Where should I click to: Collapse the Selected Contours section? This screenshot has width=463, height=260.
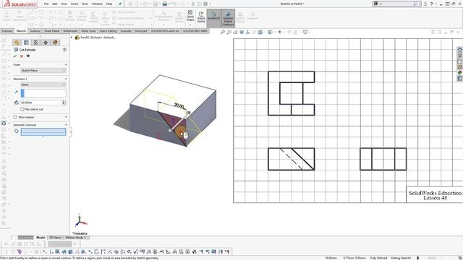66,125
